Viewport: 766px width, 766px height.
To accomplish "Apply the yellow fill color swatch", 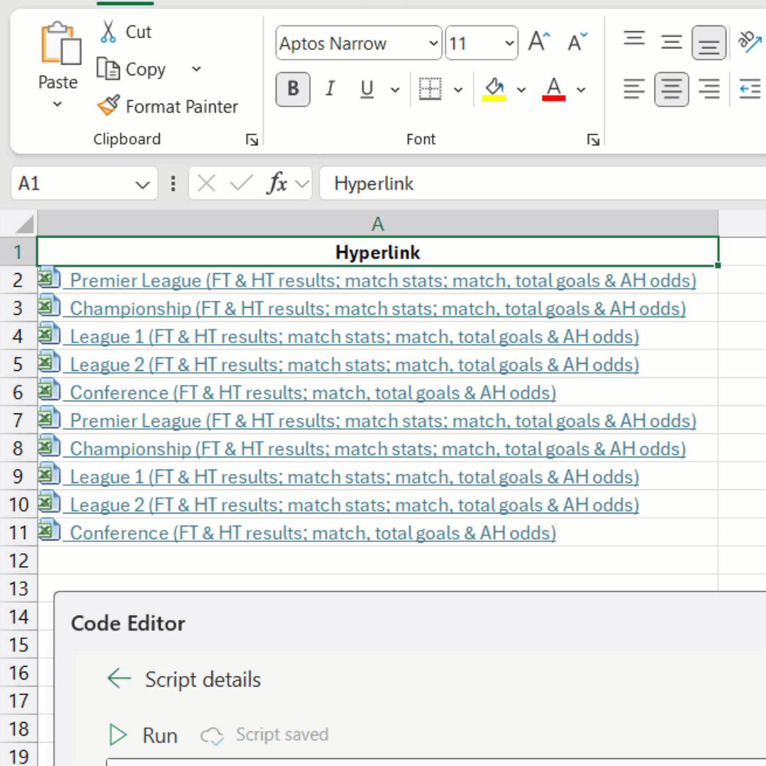I will tap(494, 89).
